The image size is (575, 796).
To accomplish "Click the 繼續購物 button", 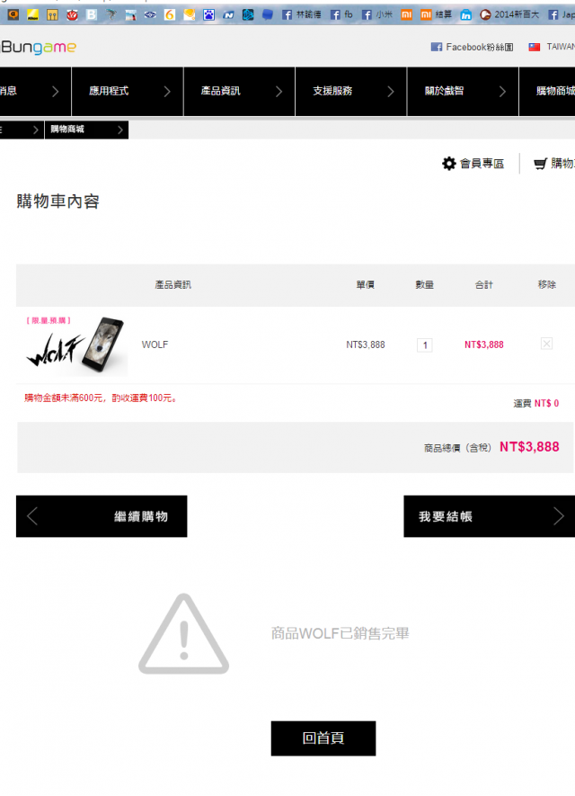I will (x=102, y=516).
